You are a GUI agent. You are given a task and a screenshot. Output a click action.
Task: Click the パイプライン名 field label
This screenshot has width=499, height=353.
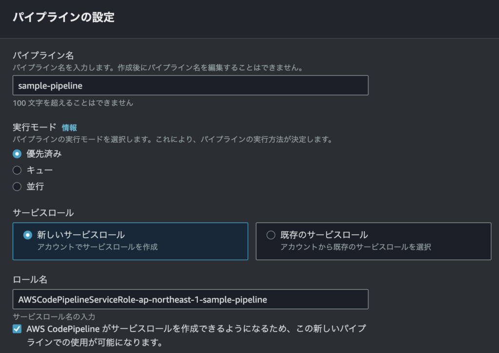tap(43, 56)
